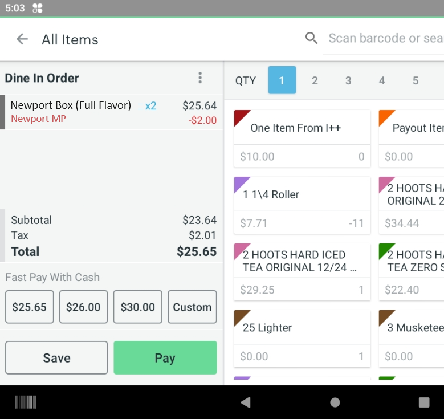Click the status bar clover app icon
The width and height of the screenshot is (444, 419).
[38, 8]
